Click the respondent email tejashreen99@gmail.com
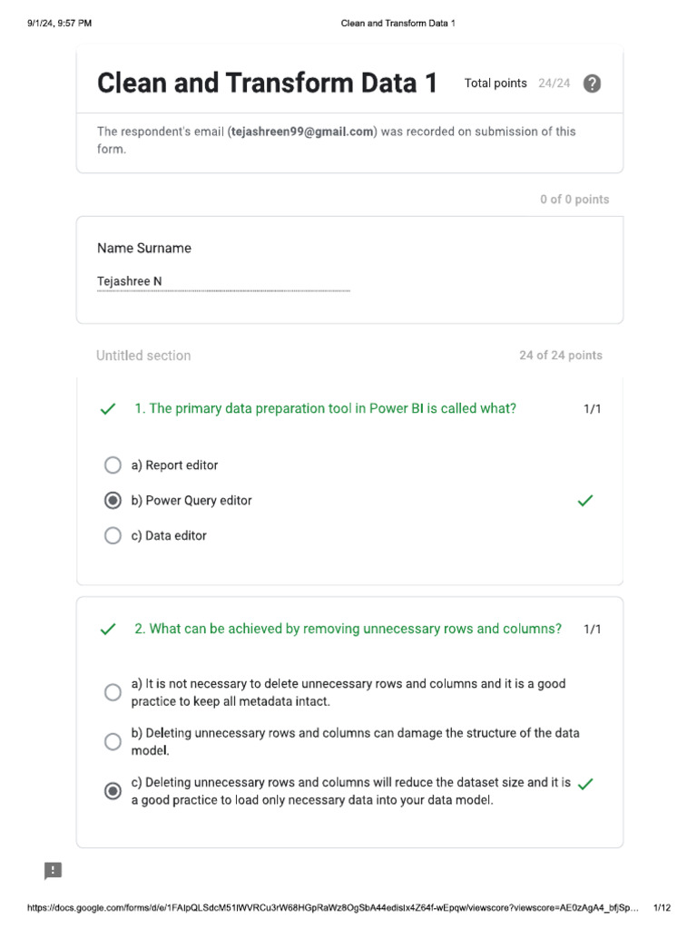The width and height of the screenshot is (697, 929). [x=302, y=132]
